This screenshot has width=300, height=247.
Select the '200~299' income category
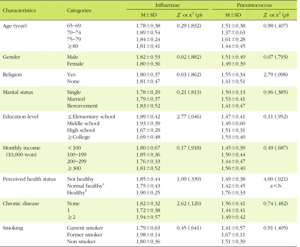pos(77,161)
